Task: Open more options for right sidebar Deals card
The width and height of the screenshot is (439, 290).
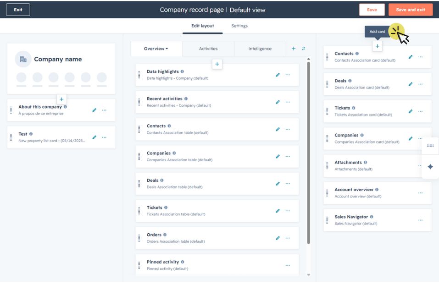Action: (421, 84)
